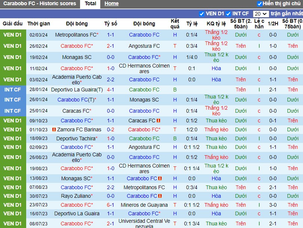
Task: Click the Kết quả column header
Action: (x=175, y=24)
